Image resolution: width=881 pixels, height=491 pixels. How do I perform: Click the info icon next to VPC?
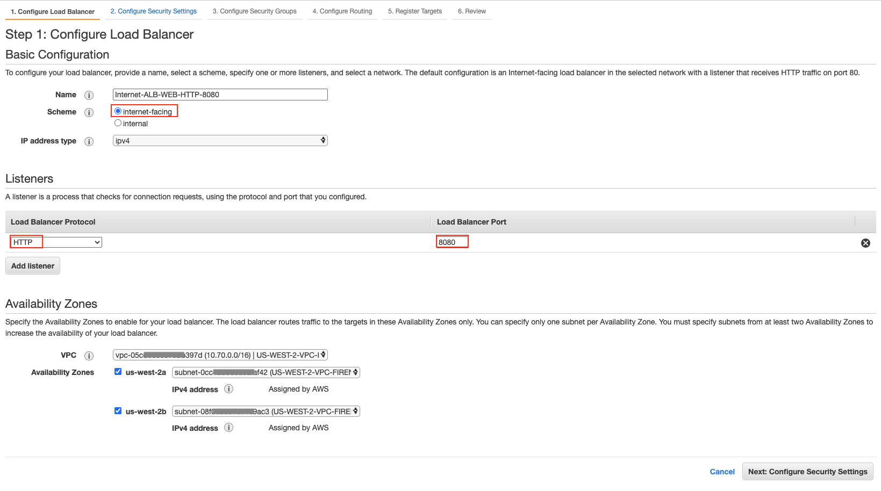(89, 356)
